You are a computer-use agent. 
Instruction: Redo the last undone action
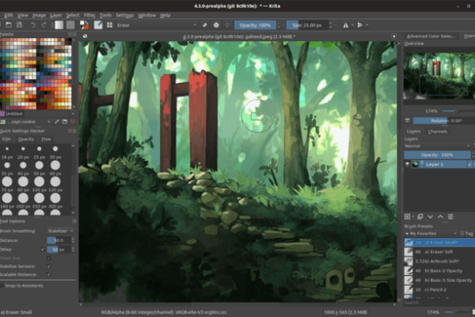(44, 25)
